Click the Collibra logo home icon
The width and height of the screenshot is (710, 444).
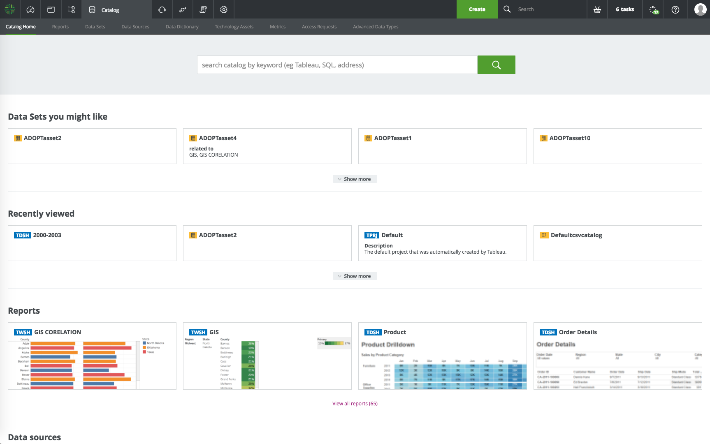point(10,9)
